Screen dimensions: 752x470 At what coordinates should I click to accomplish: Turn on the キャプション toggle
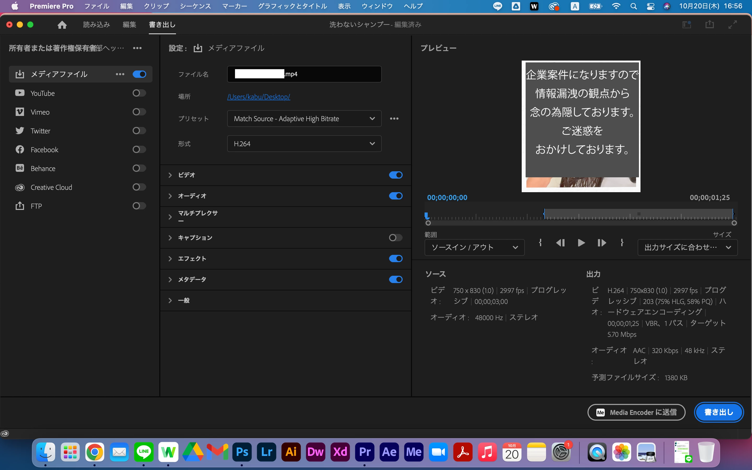click(395, 238)
